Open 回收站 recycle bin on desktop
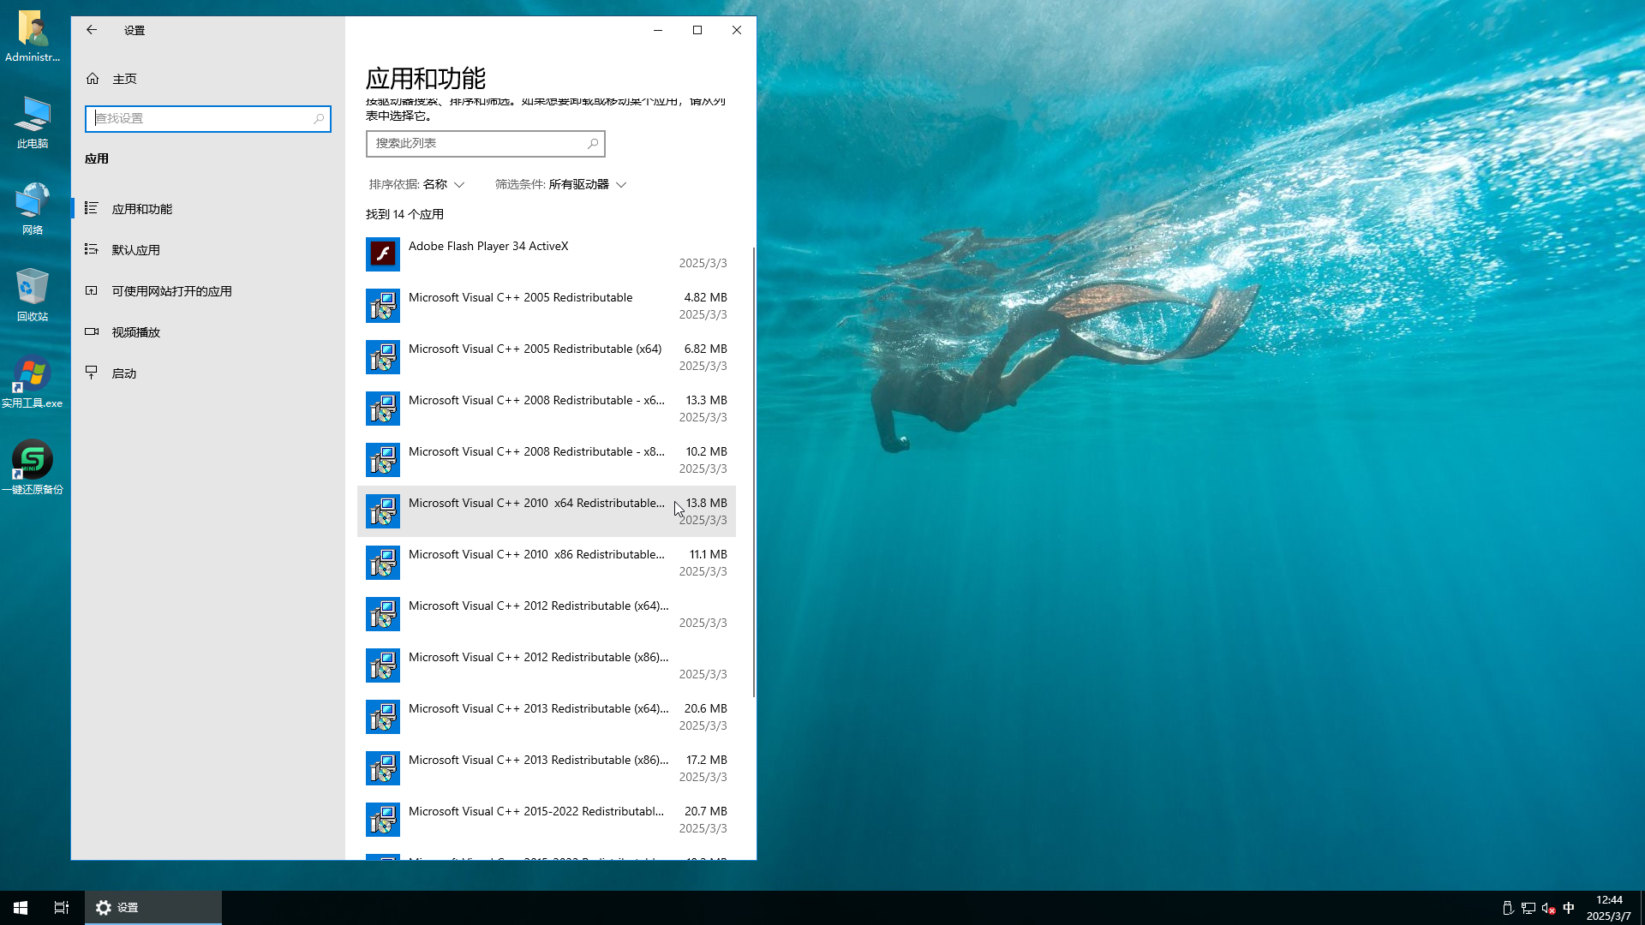Image resolution: width=1645 pixels, height=925 pixels. pos(33,295)
